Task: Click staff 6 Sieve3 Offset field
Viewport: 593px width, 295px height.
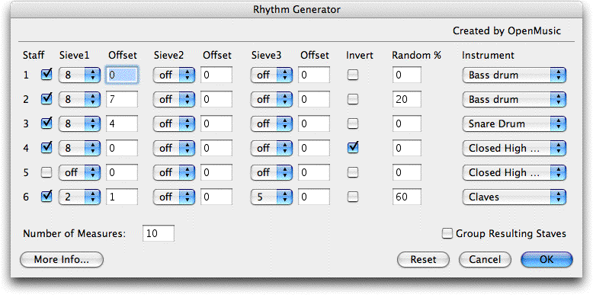Action: [314, 197]
